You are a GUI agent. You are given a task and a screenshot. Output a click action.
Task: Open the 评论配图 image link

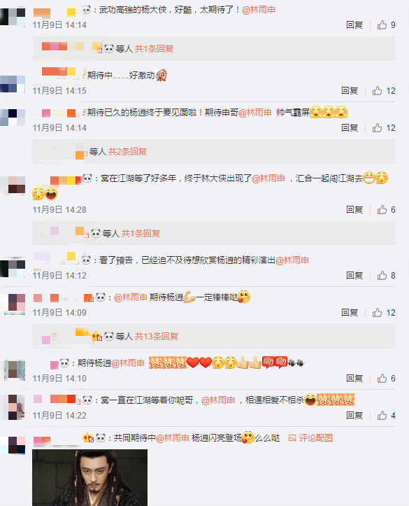pos(310,438)
